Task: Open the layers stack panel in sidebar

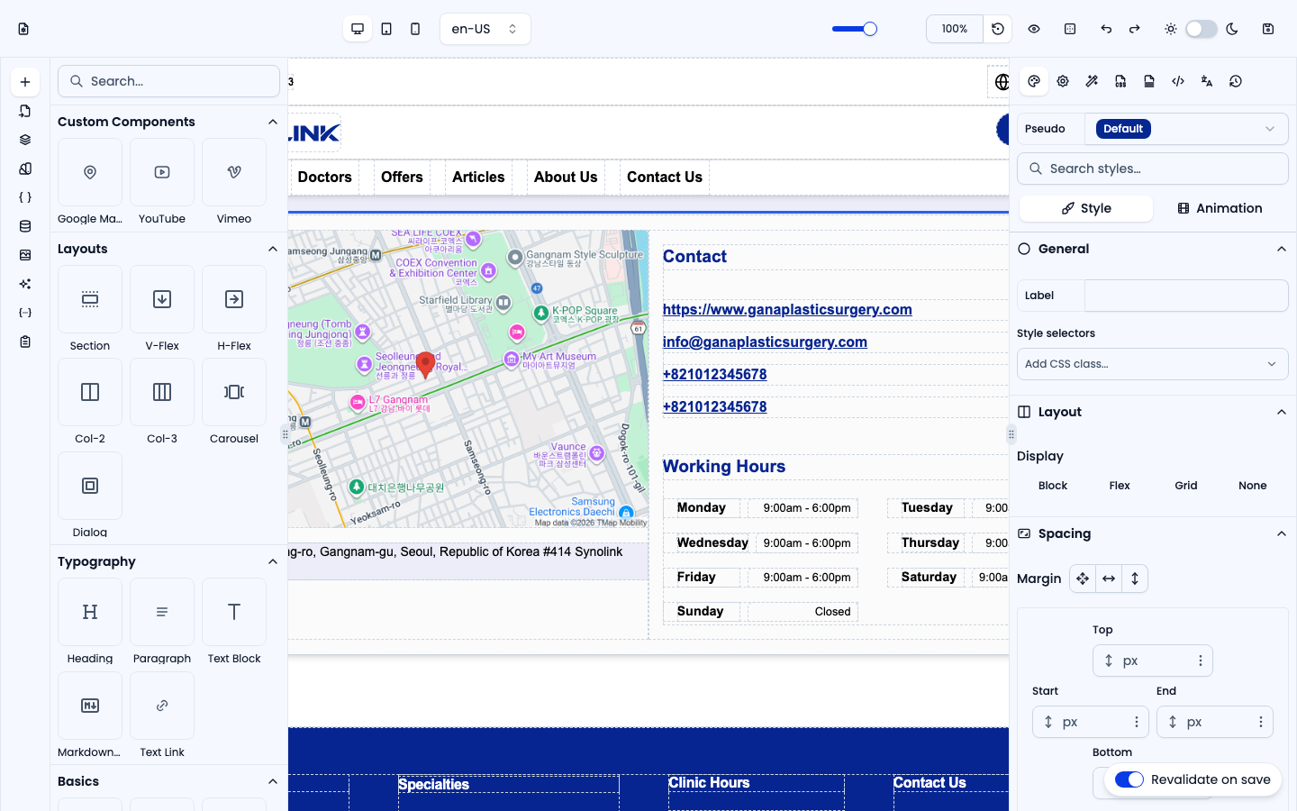Action: coord(25,140)
